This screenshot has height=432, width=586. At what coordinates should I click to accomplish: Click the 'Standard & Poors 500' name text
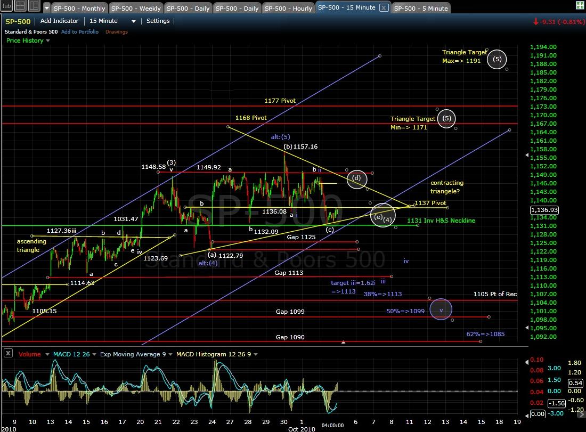(x=31, y=32)
